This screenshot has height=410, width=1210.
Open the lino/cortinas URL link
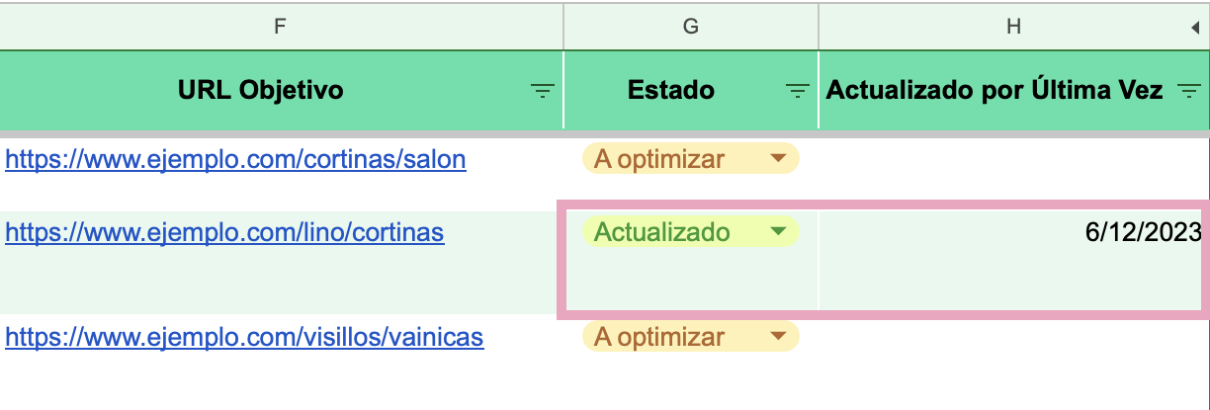224,232
